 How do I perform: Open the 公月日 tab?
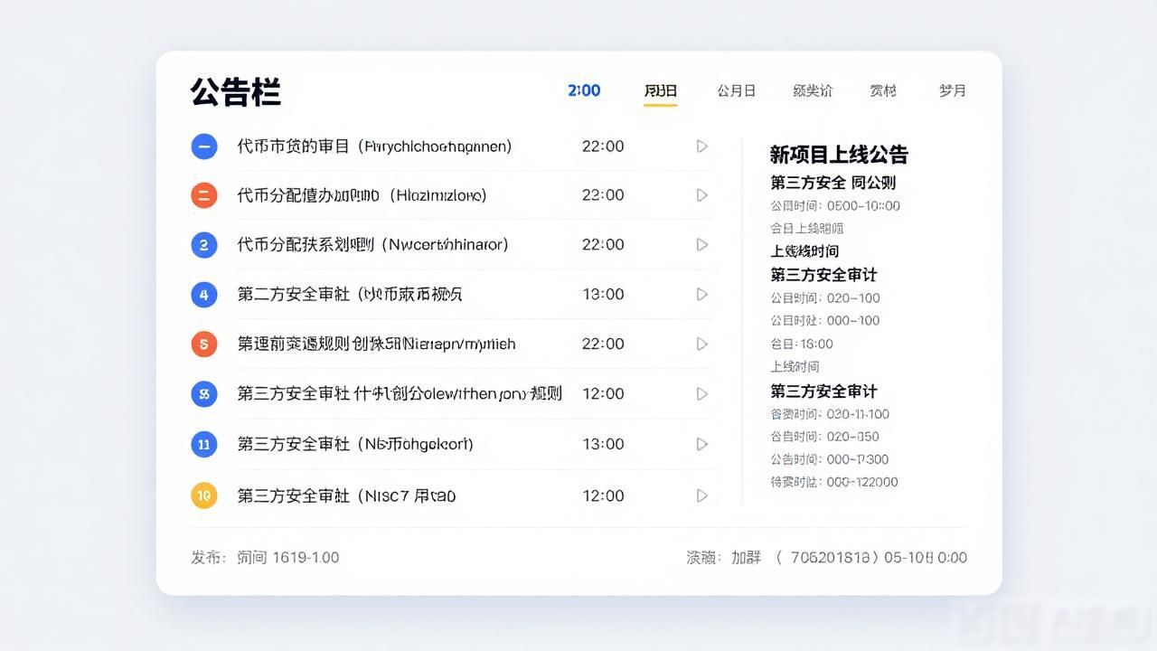(736, 90)
